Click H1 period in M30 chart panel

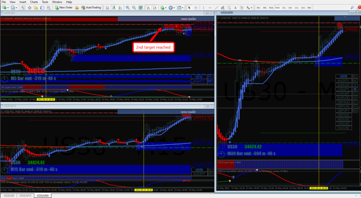coord(355,94)
